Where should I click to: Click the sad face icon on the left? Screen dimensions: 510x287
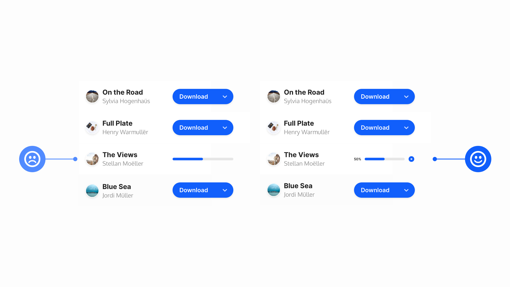click(x=32, y=159)
